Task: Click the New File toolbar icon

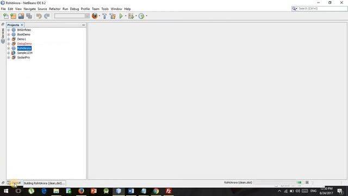Action: (6, 16)
